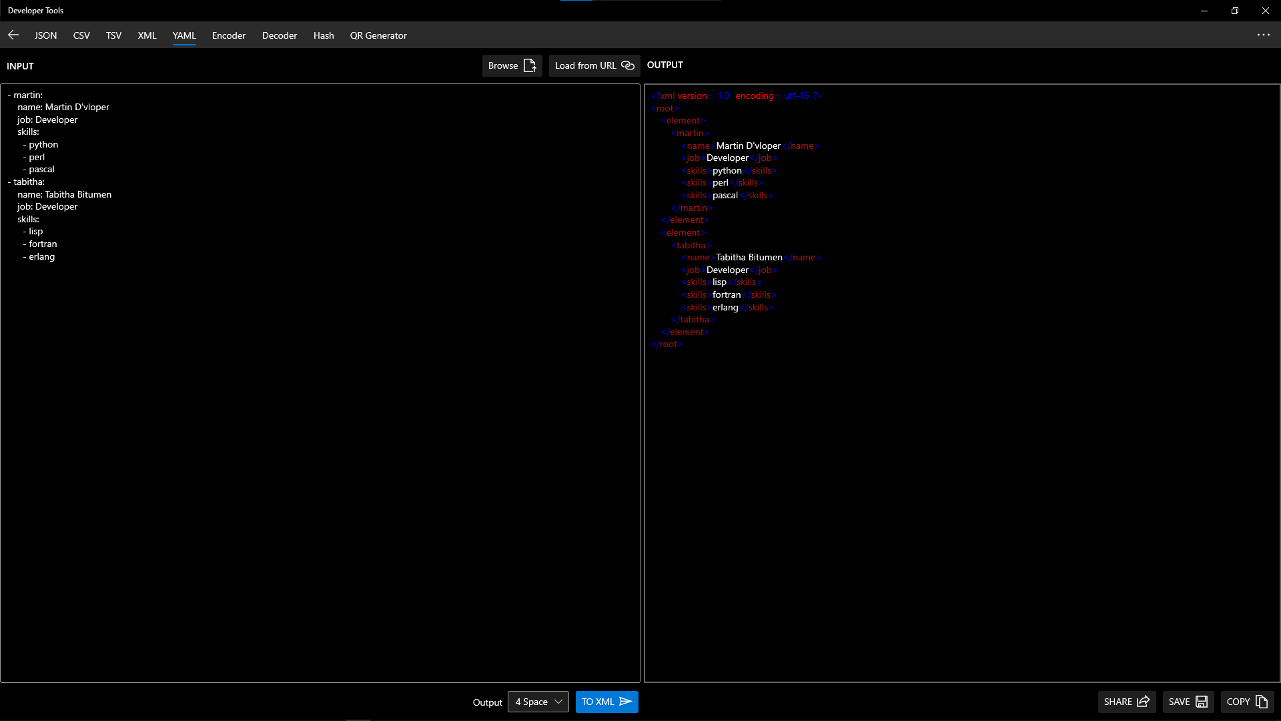This screenshot has height=721, width=1281.
Task: Switch to the CSV tab
Action: (81, 35)
